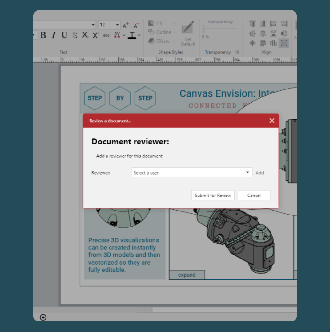330x332 pixels.
Task: Toggle italic text formatting
Action: pyautogui.click(x=54, y=35)
